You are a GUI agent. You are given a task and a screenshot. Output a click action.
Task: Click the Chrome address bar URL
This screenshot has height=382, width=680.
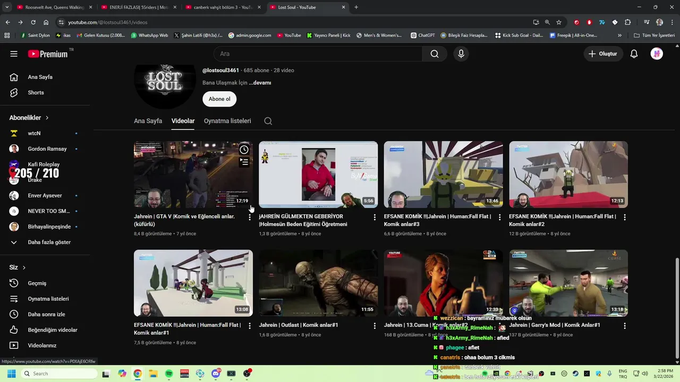coord(108,22)
